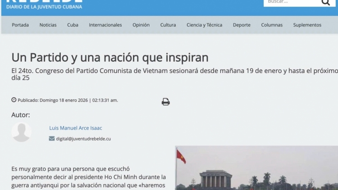Click the printer icon
The image size is (338, 190).
(x=166, y=102)
